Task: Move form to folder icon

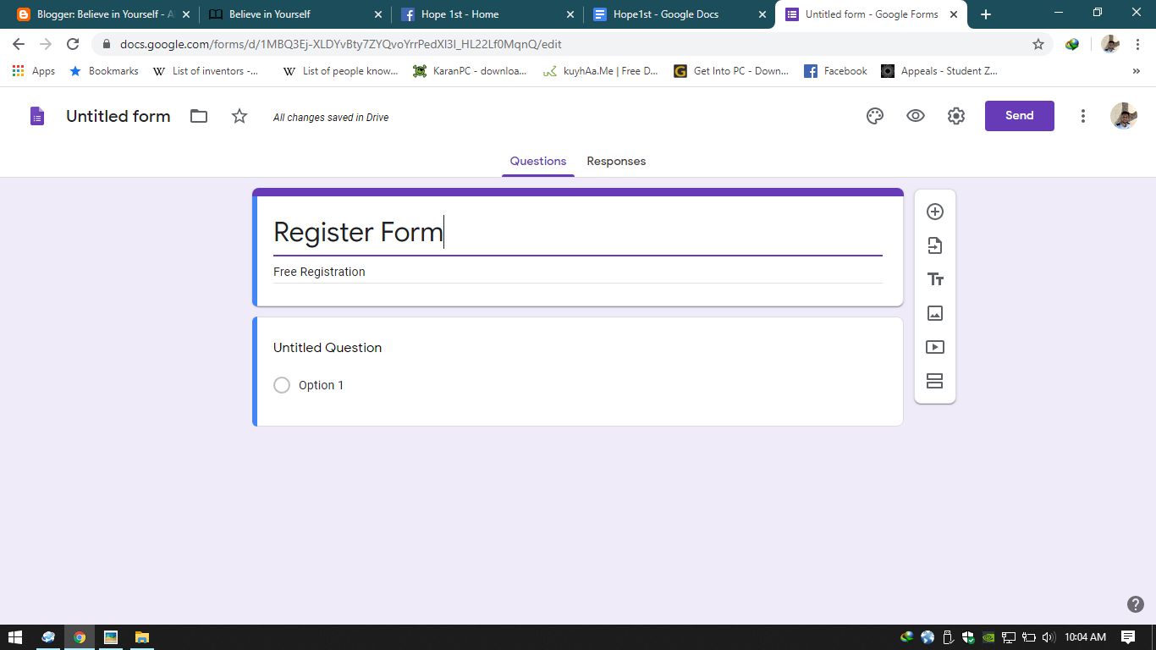Action: click(x=198, y=116)
